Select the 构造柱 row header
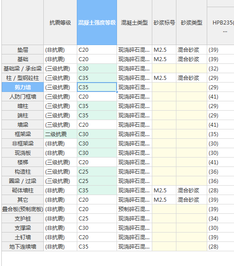The height and width of the screenshot is (266, 234). point(23,172)
